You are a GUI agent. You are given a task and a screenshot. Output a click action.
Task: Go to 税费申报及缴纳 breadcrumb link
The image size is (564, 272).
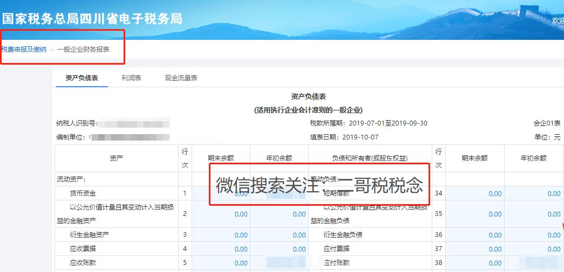[24, 50]
